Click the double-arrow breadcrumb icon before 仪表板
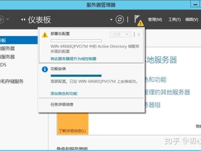Screen dimensions: 201x151 point(23,19)
